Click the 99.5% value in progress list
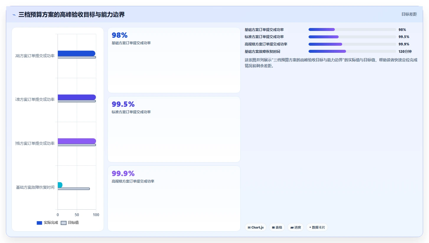The width and height of the screenshot is (429, 243). [x=404, y=37]
